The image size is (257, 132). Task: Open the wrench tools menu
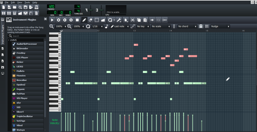click(x=119, y=20)
